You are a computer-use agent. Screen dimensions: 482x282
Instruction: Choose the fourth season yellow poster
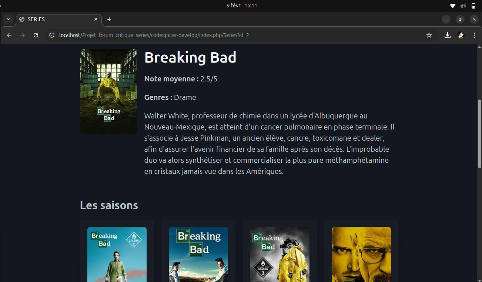361,254
